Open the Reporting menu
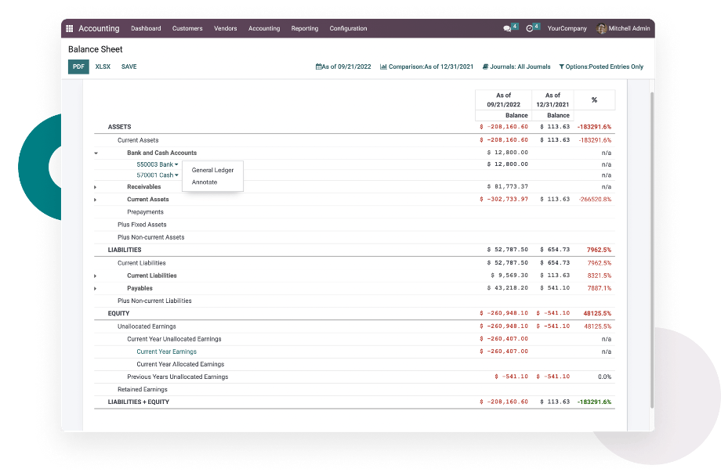The height and width of the screenshot is (476, 721). pos(305,29)
